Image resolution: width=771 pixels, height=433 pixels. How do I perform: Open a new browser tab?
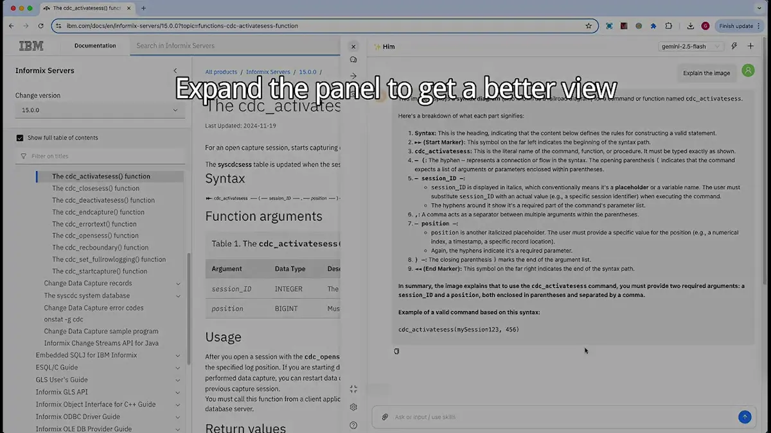143,8
